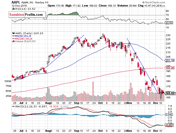This screenshot has width=176, height=133.
Task: Click the 90 level on RSI axis
Action: [x=167, y=11]
